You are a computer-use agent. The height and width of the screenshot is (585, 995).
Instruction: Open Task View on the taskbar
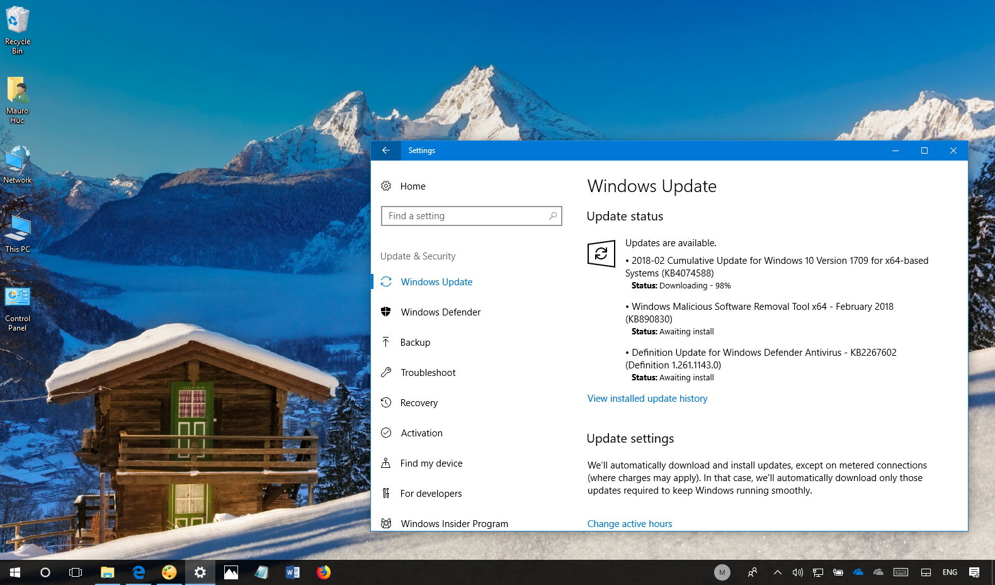tap(76, 572)
